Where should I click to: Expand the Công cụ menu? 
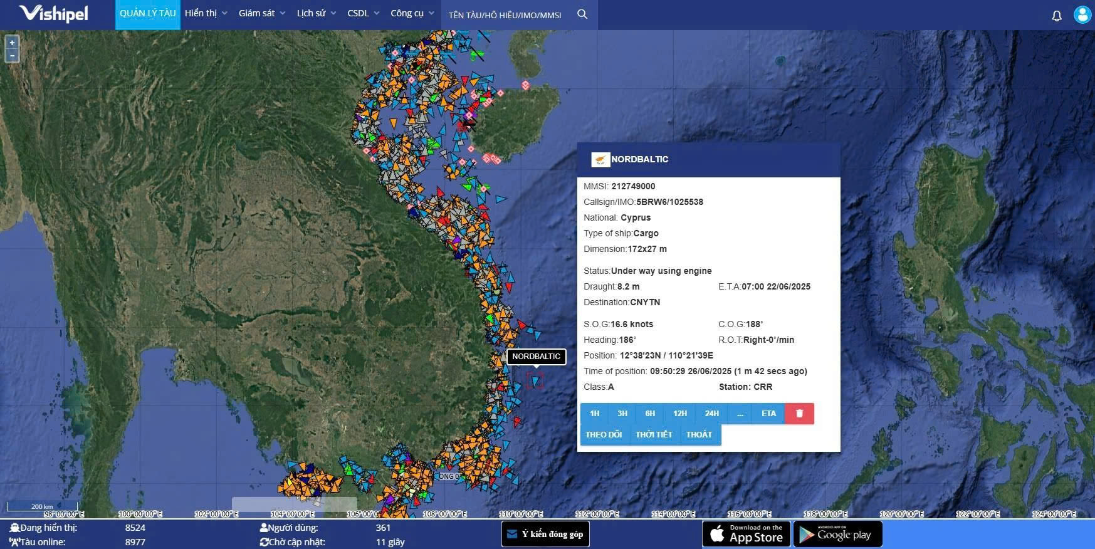tap(412, 13)
